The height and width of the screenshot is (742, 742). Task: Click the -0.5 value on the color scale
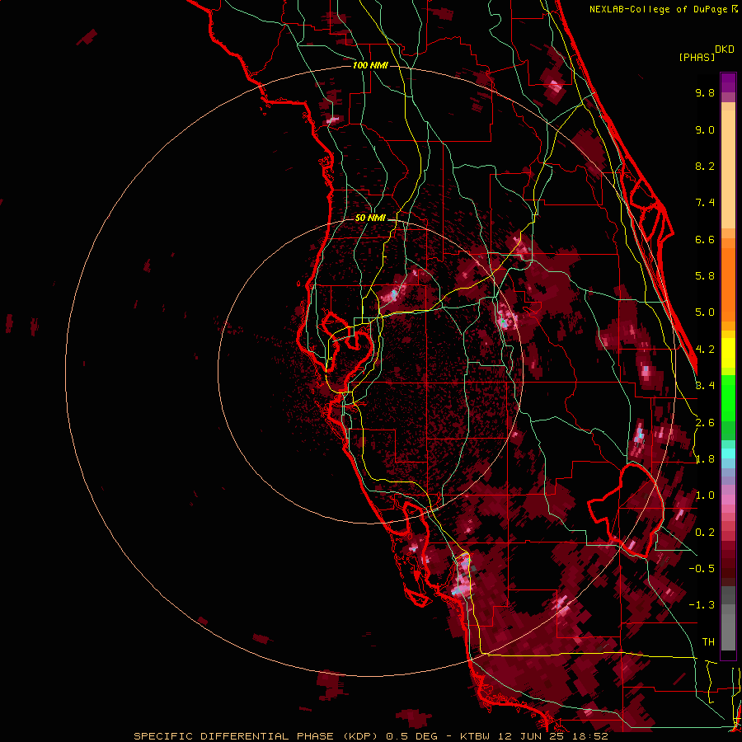coord(702,569)
